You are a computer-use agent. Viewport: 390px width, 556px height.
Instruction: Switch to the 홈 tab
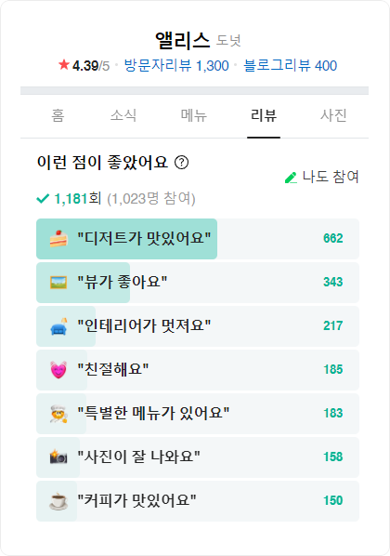coord(58,115)
